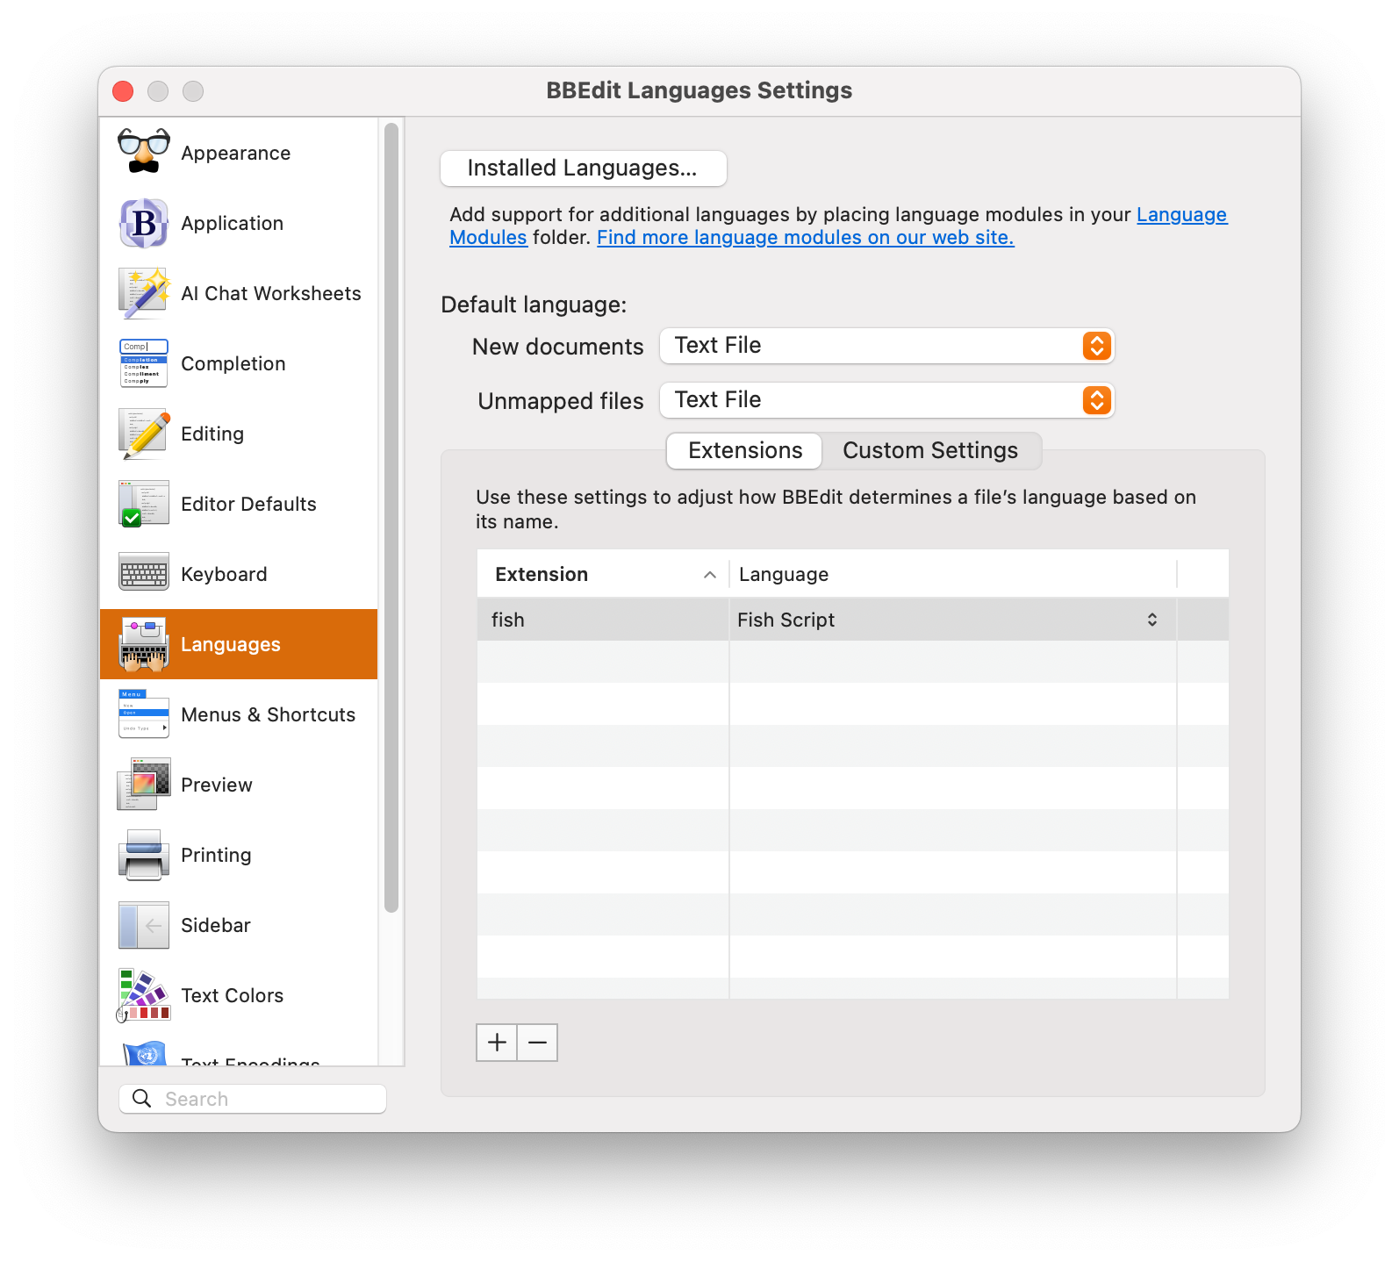The height and width of the screenshot is (1262, 1399).
Task: Choose the Editing pencil icon
Action: click(144, 434)
